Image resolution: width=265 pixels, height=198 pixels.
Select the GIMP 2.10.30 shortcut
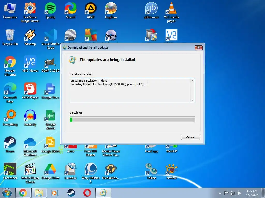pos(50,64)
